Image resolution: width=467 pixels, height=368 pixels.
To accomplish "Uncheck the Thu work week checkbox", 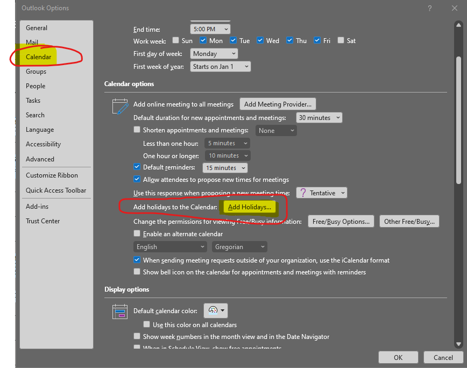I will (289, 40).
